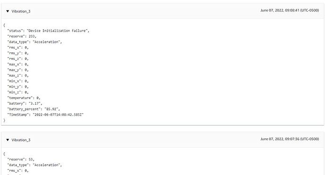Click the max_x value line
Screen dimensions: 326x175
(18, 64)
